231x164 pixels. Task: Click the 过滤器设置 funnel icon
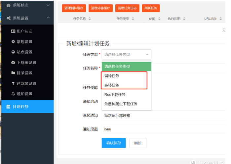[13, 83]
